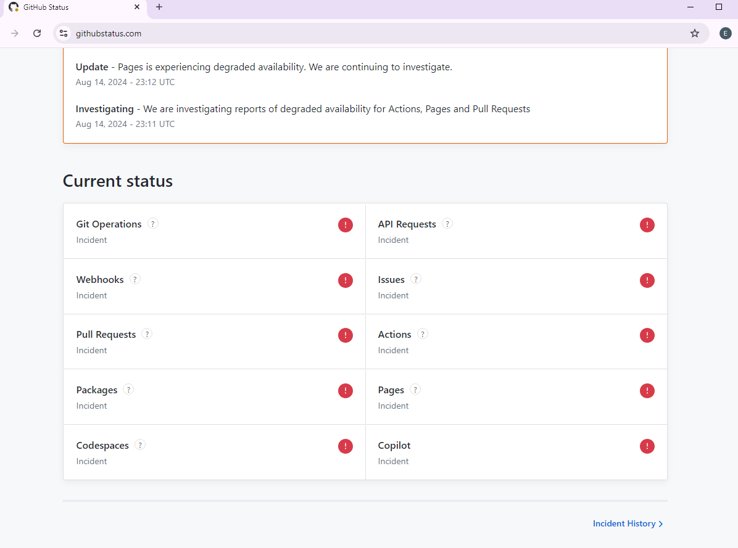The image size is (738, 548).
Task: Click the Copilot component name
Action: [394, 446]
